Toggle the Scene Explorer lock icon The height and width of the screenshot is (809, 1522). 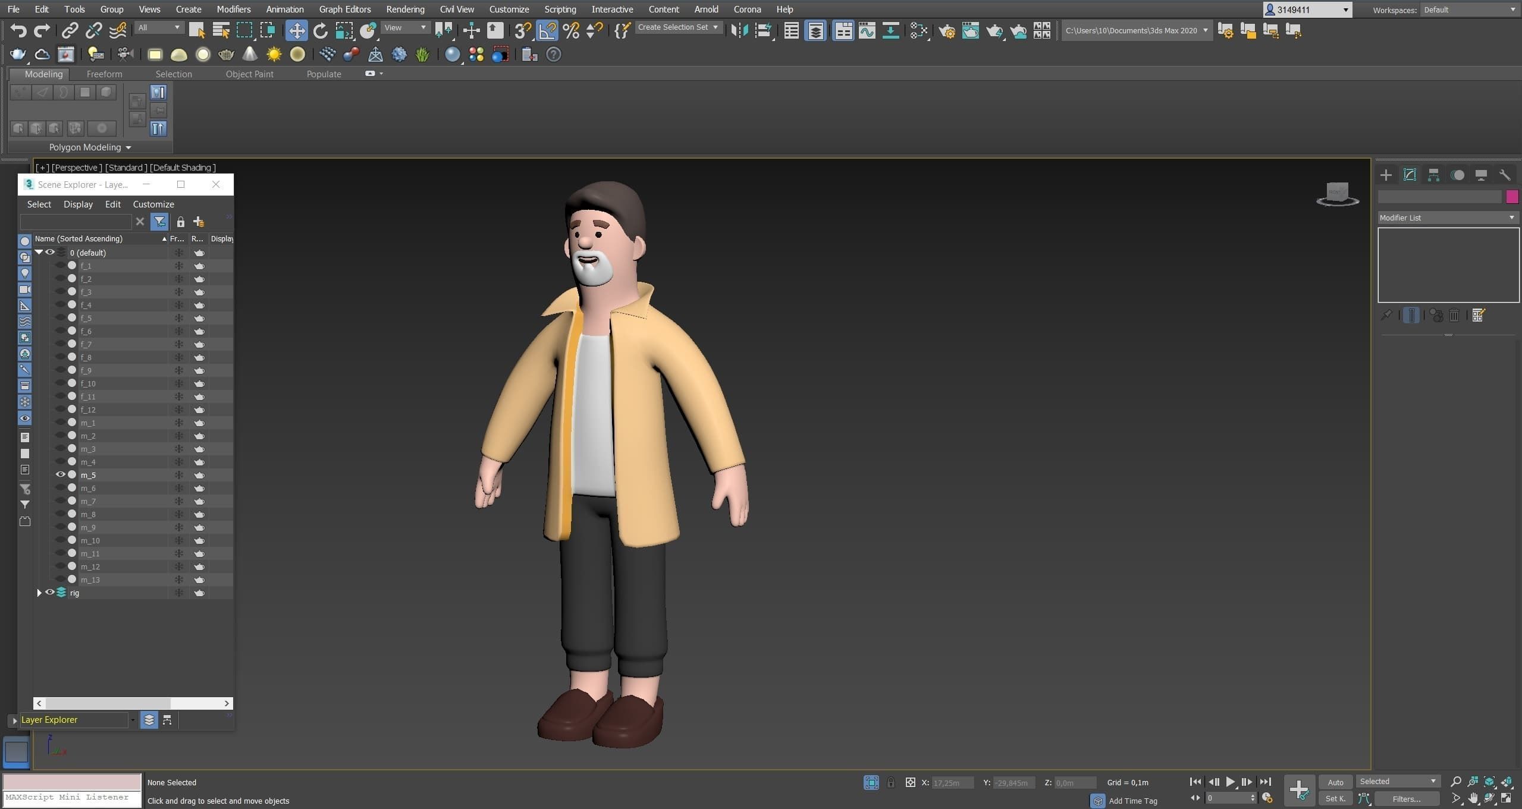click(x=180, y=222)
